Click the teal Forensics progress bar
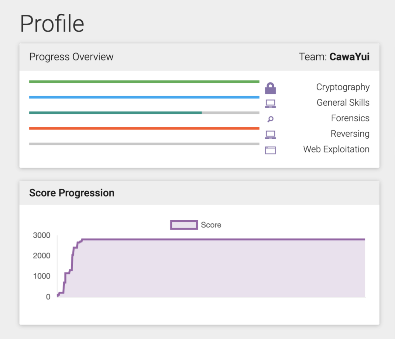Screen dimensions: 395x339 tap(115, 113)
